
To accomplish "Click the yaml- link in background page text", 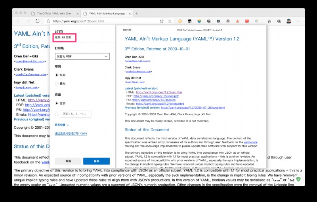I will [46, 162].
